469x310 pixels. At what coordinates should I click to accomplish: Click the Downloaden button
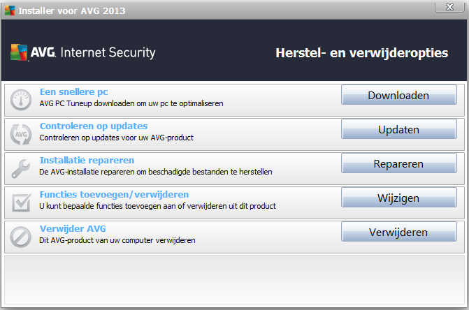click(x=398, y=95)
